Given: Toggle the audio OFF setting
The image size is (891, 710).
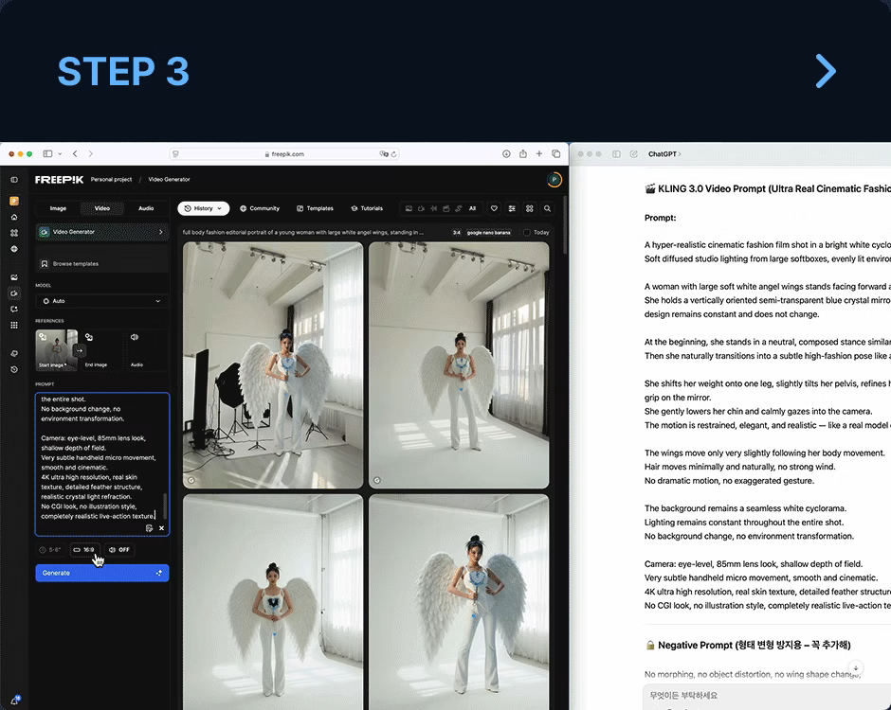Looking at the screenshot, I should point(119,549).
